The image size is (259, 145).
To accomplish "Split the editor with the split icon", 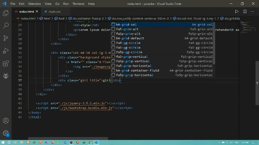I will coord(245,12).
